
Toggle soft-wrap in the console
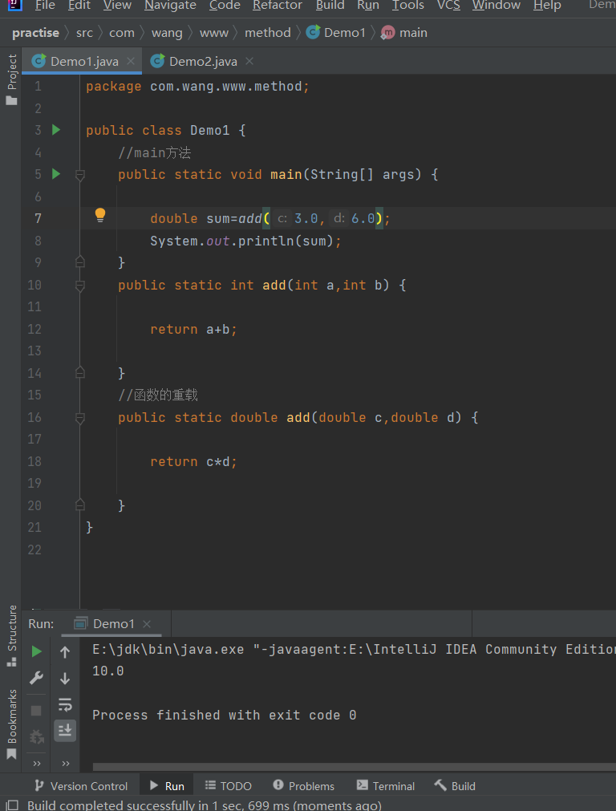click(65, 704)
